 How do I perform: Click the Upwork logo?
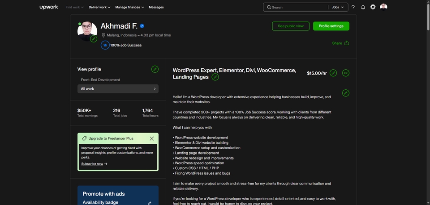tap(48, 7)
